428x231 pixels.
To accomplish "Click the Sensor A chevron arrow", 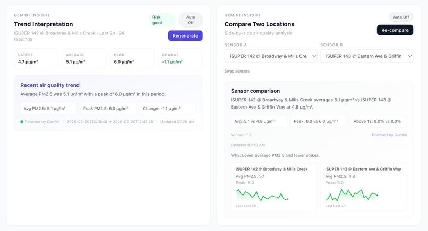I will tap(314, 56).
